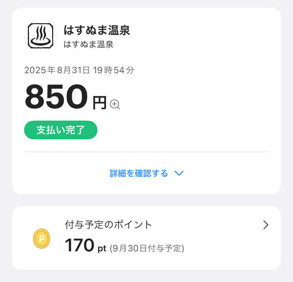The image size is (293, 282).
Task: Expand details with the blue down chevron
Action: (x=179, y=173)
